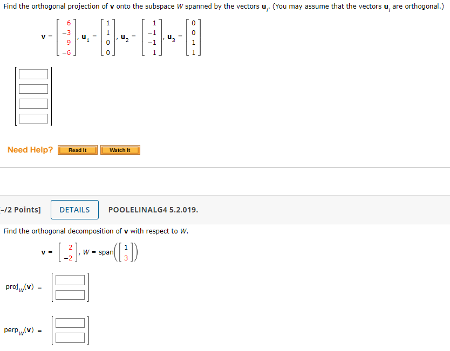Open the DETAILS button for question 5.2.019
450x351 pixels.
pos(74,210)
